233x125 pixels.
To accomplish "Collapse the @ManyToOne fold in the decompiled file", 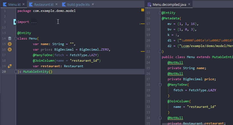I will 160,85.
